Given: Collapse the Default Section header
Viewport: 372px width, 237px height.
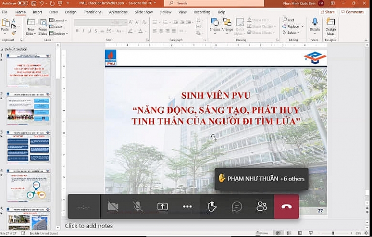Looking at the screenshot, I should click(x=2, y=49).
